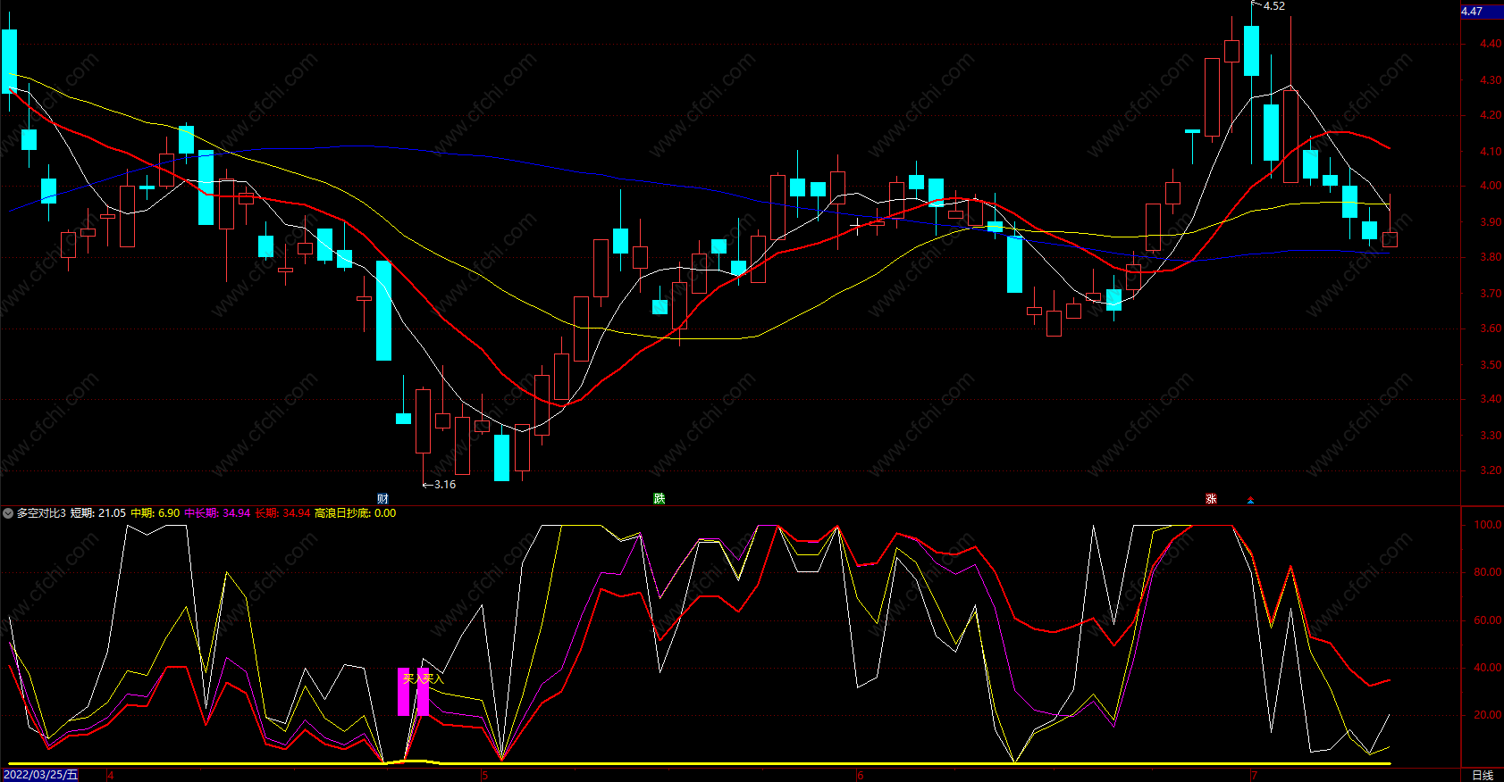Click the 20.00 indicator axis label
1504x782 pixels.
pyautogui.click(x=1488, y=715)
